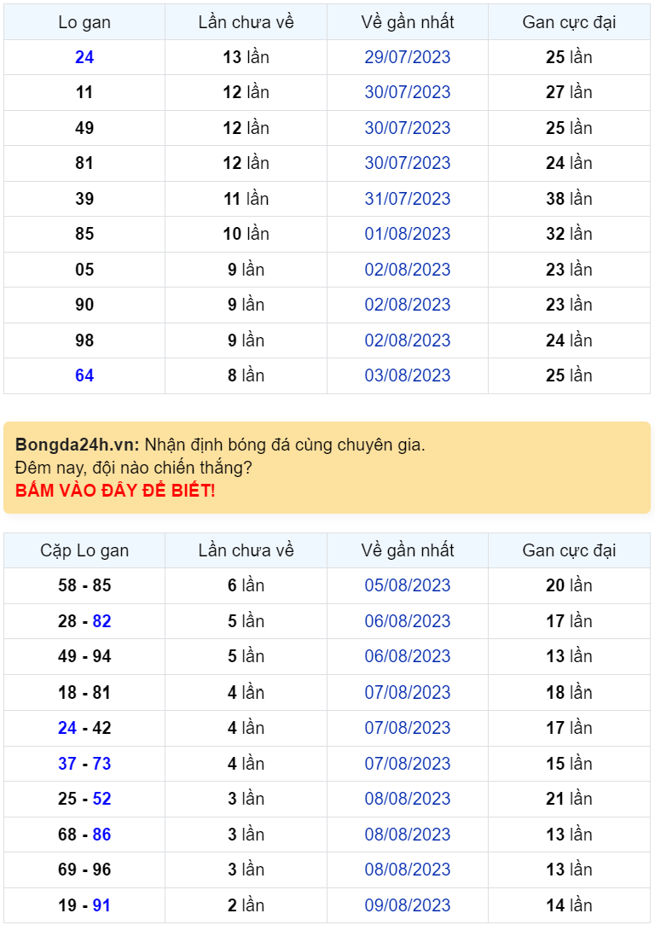
Task: Click '32 lần' cell in row 85
Action: [569, 234]
